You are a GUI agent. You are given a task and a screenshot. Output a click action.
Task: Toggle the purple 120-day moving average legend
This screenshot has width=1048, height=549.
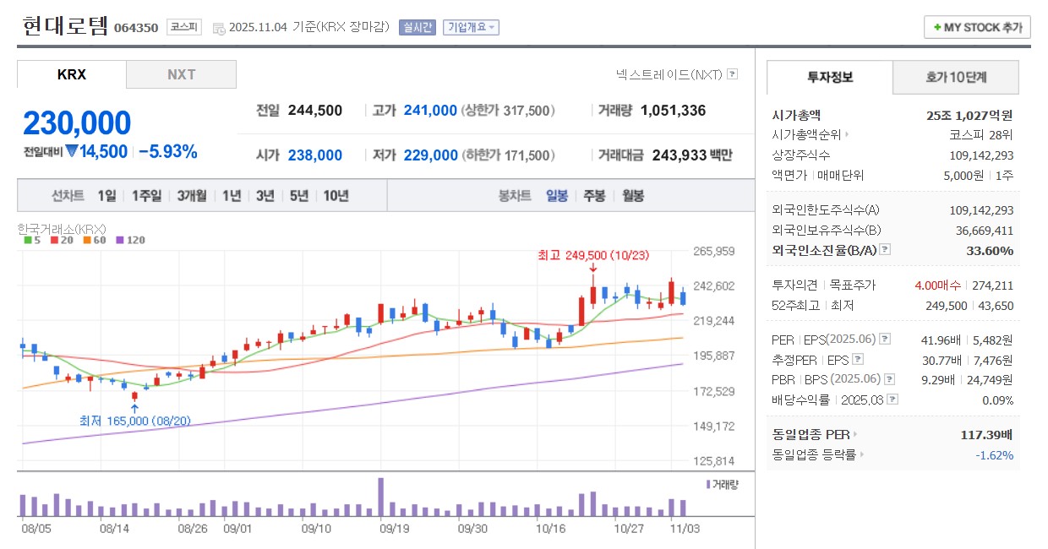tap(120, 240)
